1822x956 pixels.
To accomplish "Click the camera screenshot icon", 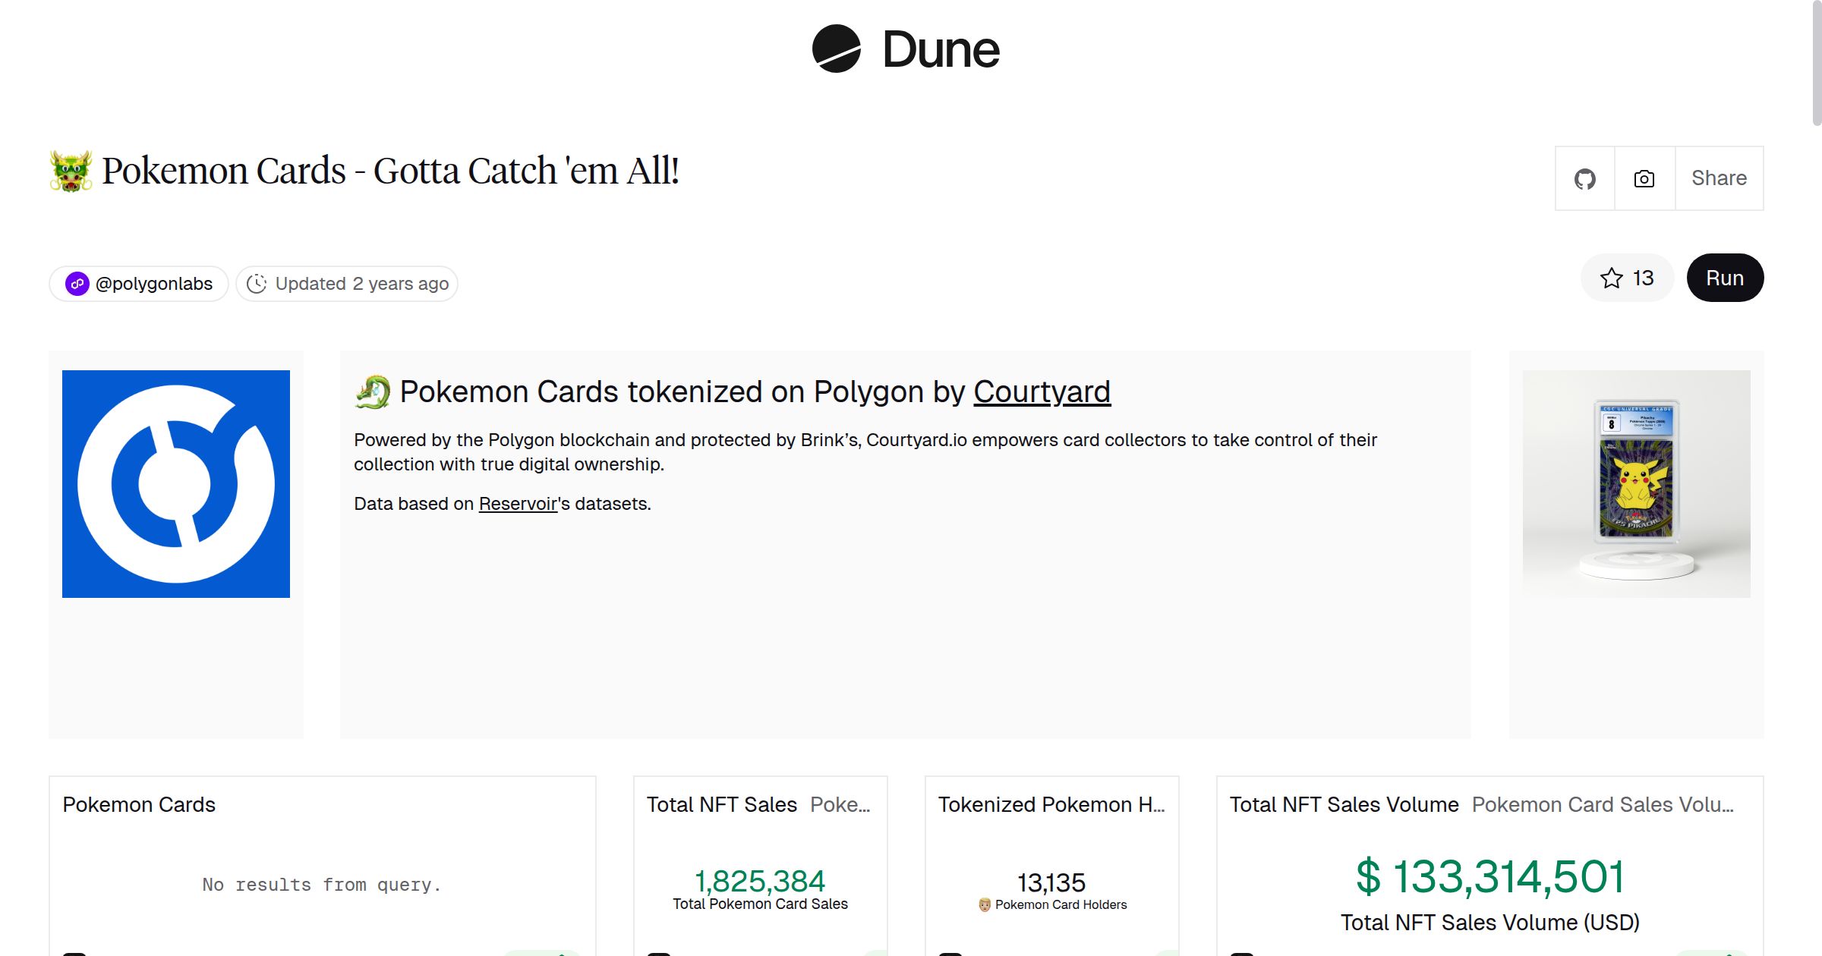I will (x=1644, y=178).
